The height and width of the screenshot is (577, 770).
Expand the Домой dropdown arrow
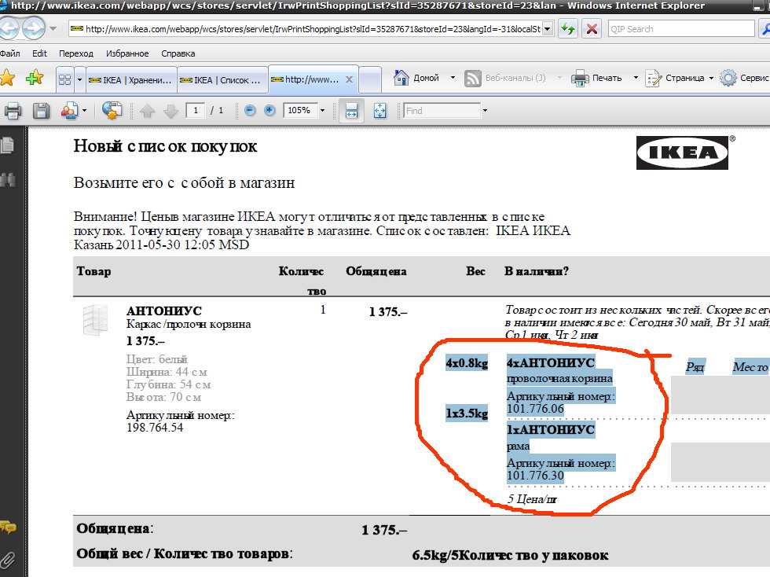(453, 78)
